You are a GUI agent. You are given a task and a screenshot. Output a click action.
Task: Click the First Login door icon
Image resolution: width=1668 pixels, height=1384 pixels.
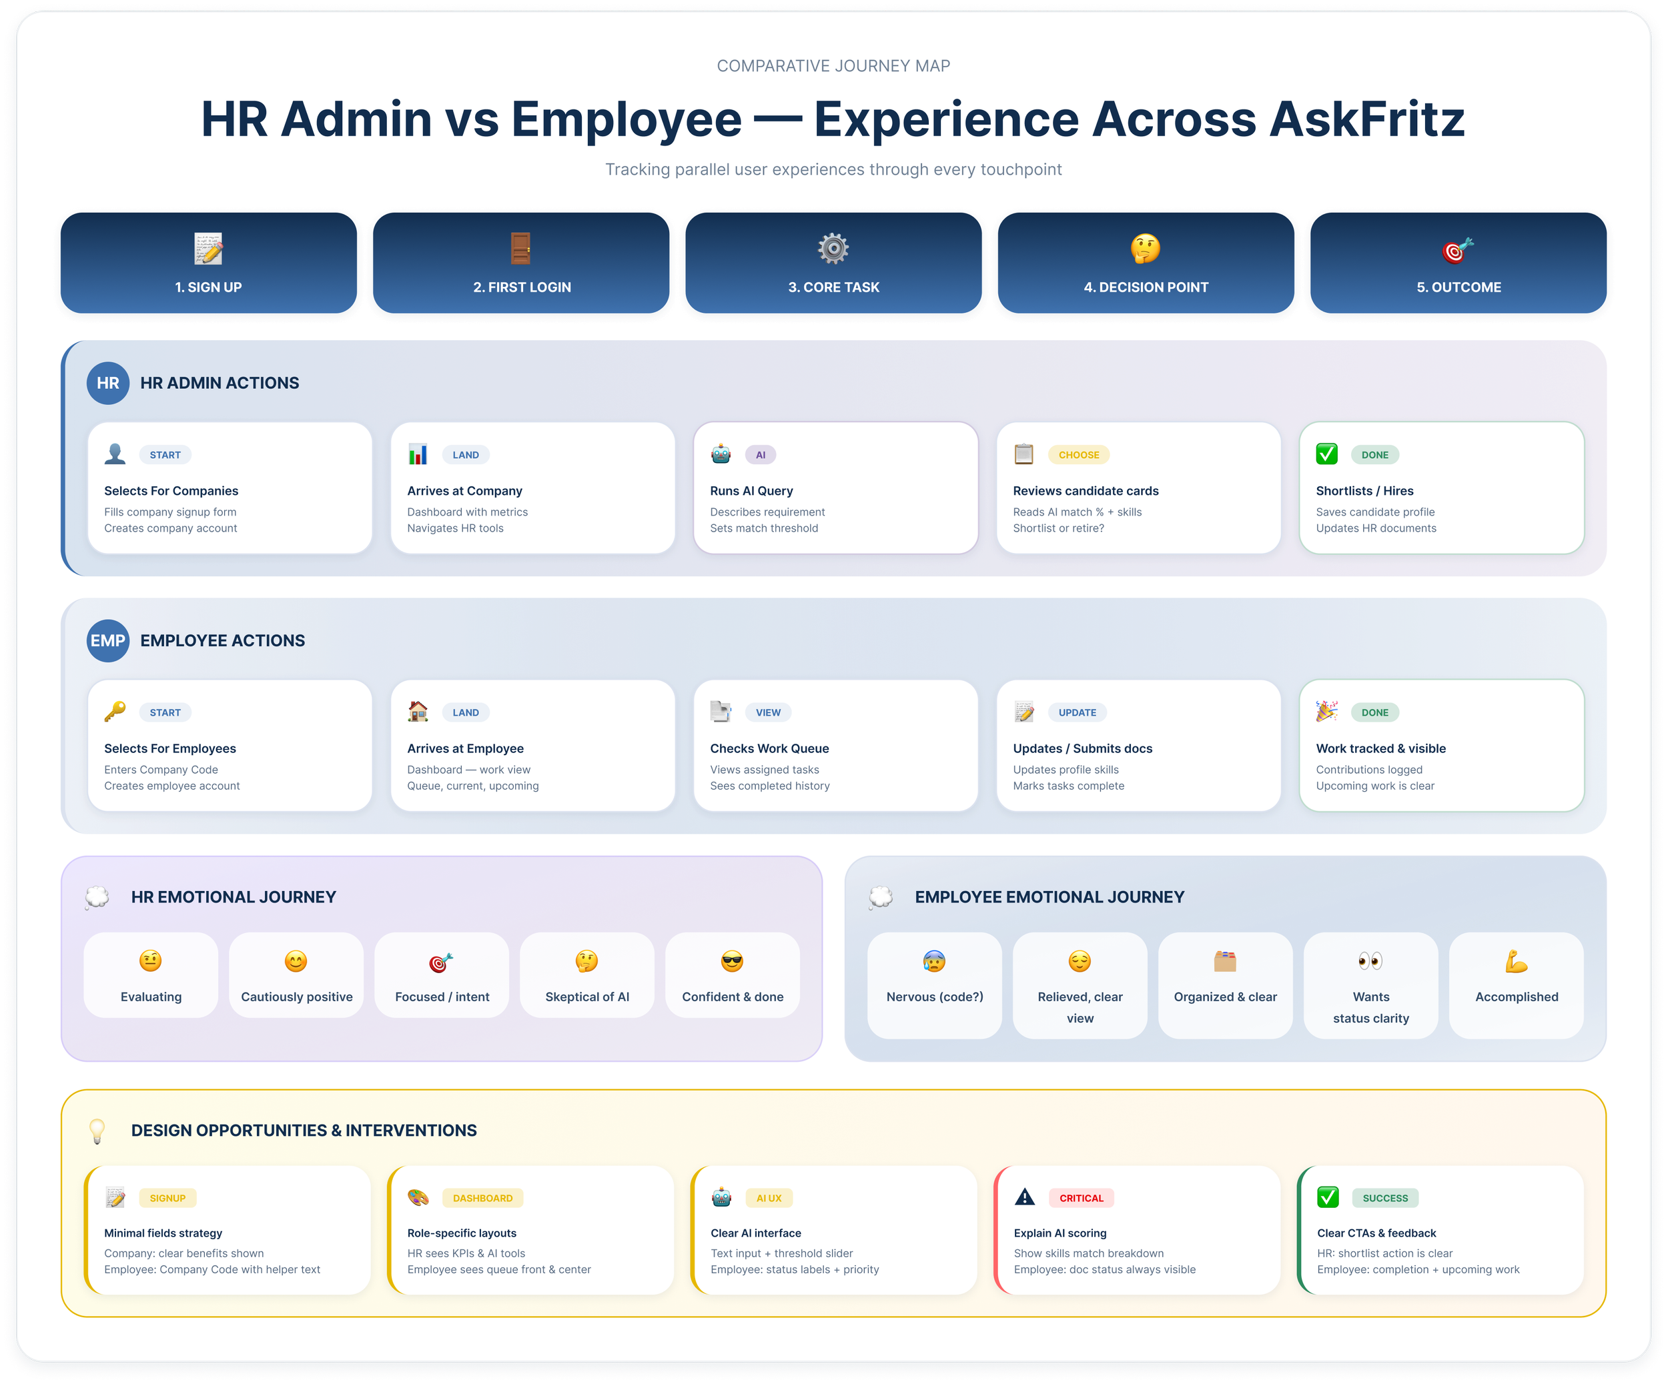click(x=521, y=249)
